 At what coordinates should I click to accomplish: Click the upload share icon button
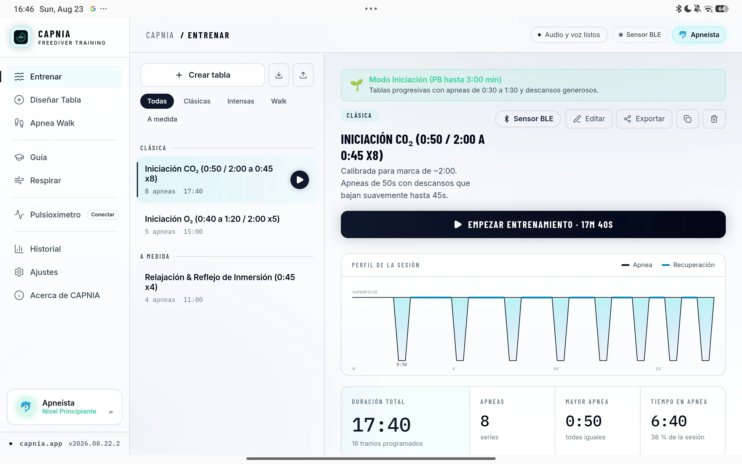coord(303,75)
